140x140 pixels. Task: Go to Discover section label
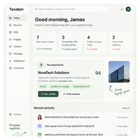[18, 25]
